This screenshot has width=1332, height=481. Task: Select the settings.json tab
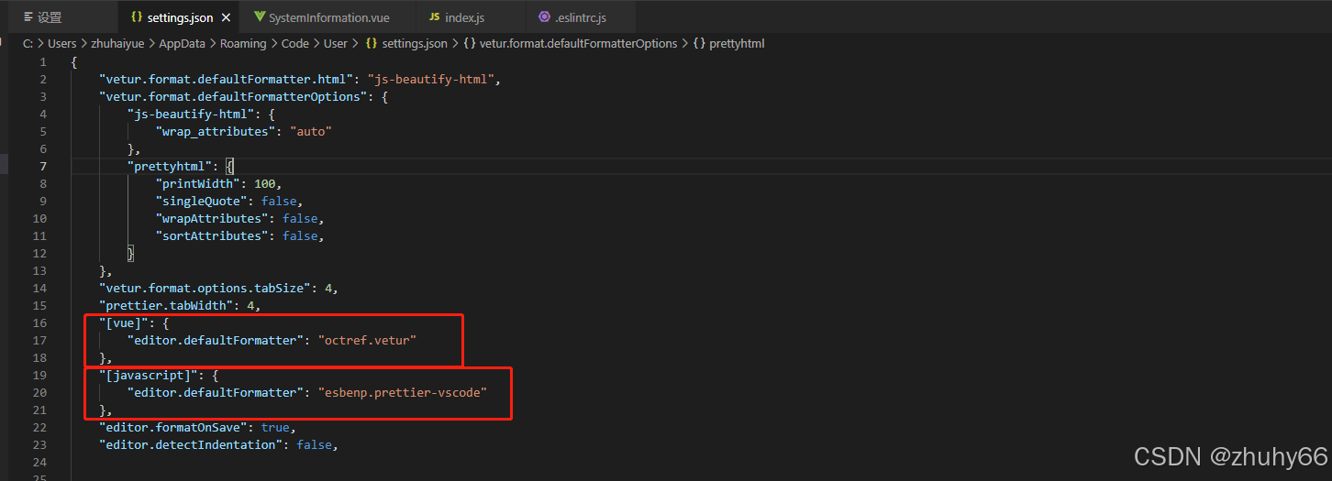(x=180, y=17)
